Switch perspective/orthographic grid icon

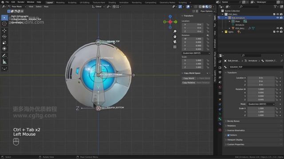tap(175, 47)
